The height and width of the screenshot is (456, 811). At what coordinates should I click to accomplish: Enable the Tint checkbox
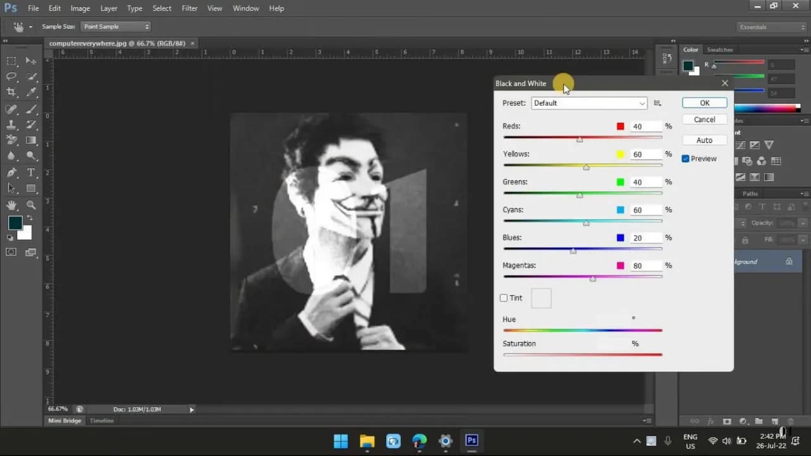coord(504,298)
